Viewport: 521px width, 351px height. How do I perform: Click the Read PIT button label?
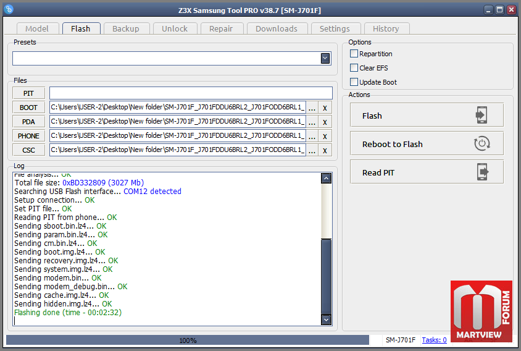coord(378,172)
